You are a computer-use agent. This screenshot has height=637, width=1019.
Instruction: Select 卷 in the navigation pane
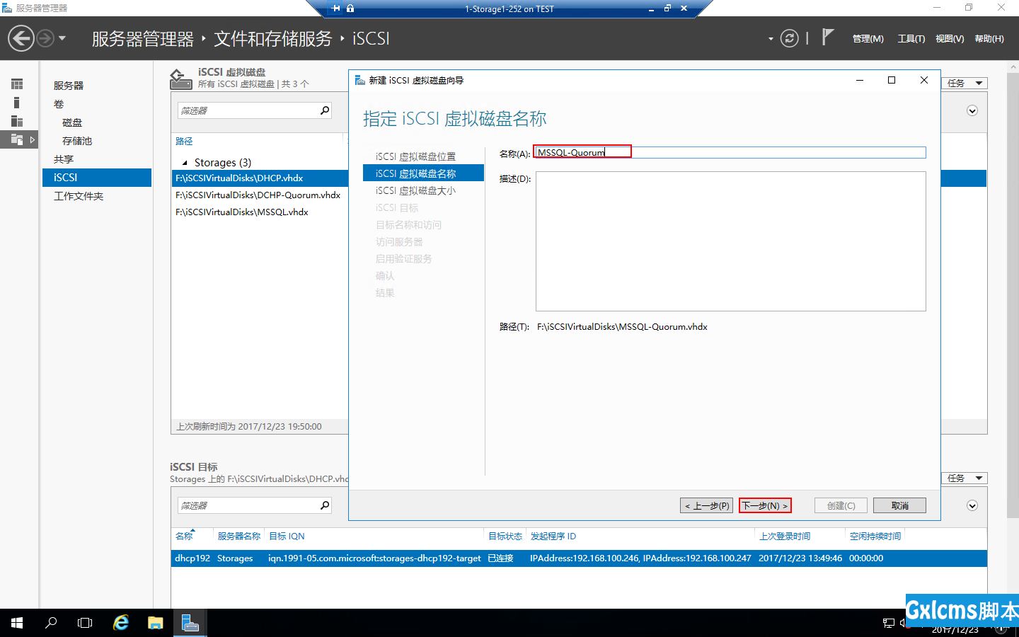59,104
